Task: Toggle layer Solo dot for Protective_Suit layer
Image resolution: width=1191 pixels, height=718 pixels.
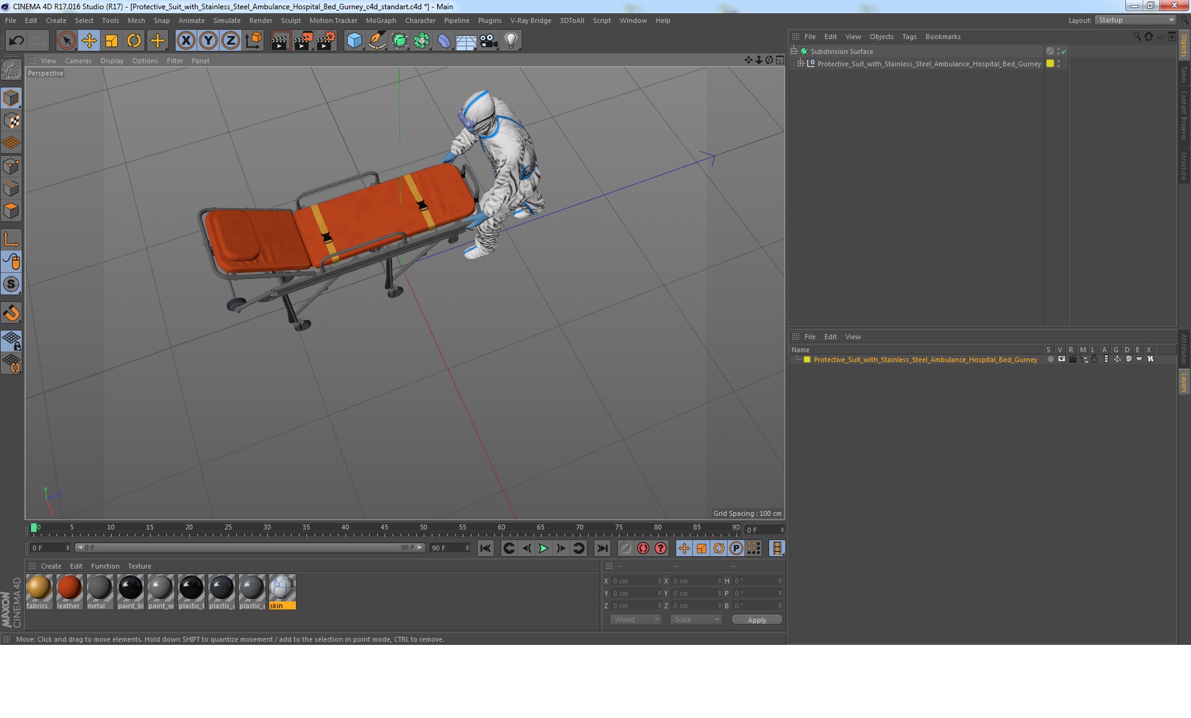Action: tap(1050, 359)
